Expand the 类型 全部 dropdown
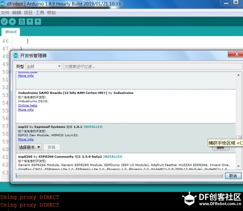Viewport: 243px width, 211px height. pos(44,66)
